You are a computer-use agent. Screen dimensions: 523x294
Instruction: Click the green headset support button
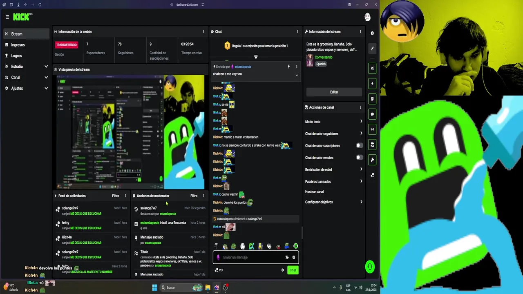point(370,267)
